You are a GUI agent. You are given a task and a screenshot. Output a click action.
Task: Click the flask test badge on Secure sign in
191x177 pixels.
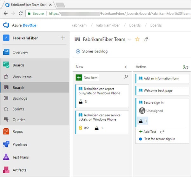[x=143, y=121]
